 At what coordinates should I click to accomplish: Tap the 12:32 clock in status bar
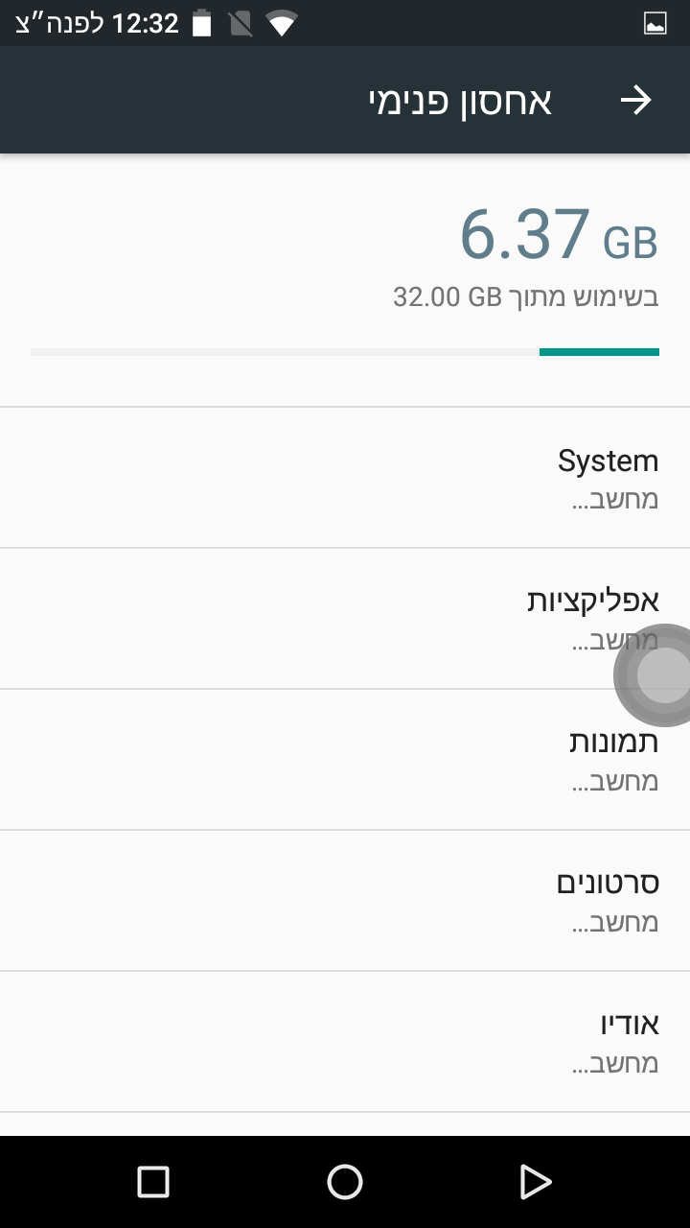coord(146,24)
